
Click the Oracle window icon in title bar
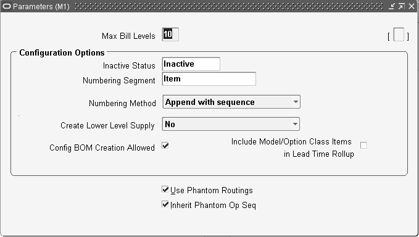(x=6, y=6)
